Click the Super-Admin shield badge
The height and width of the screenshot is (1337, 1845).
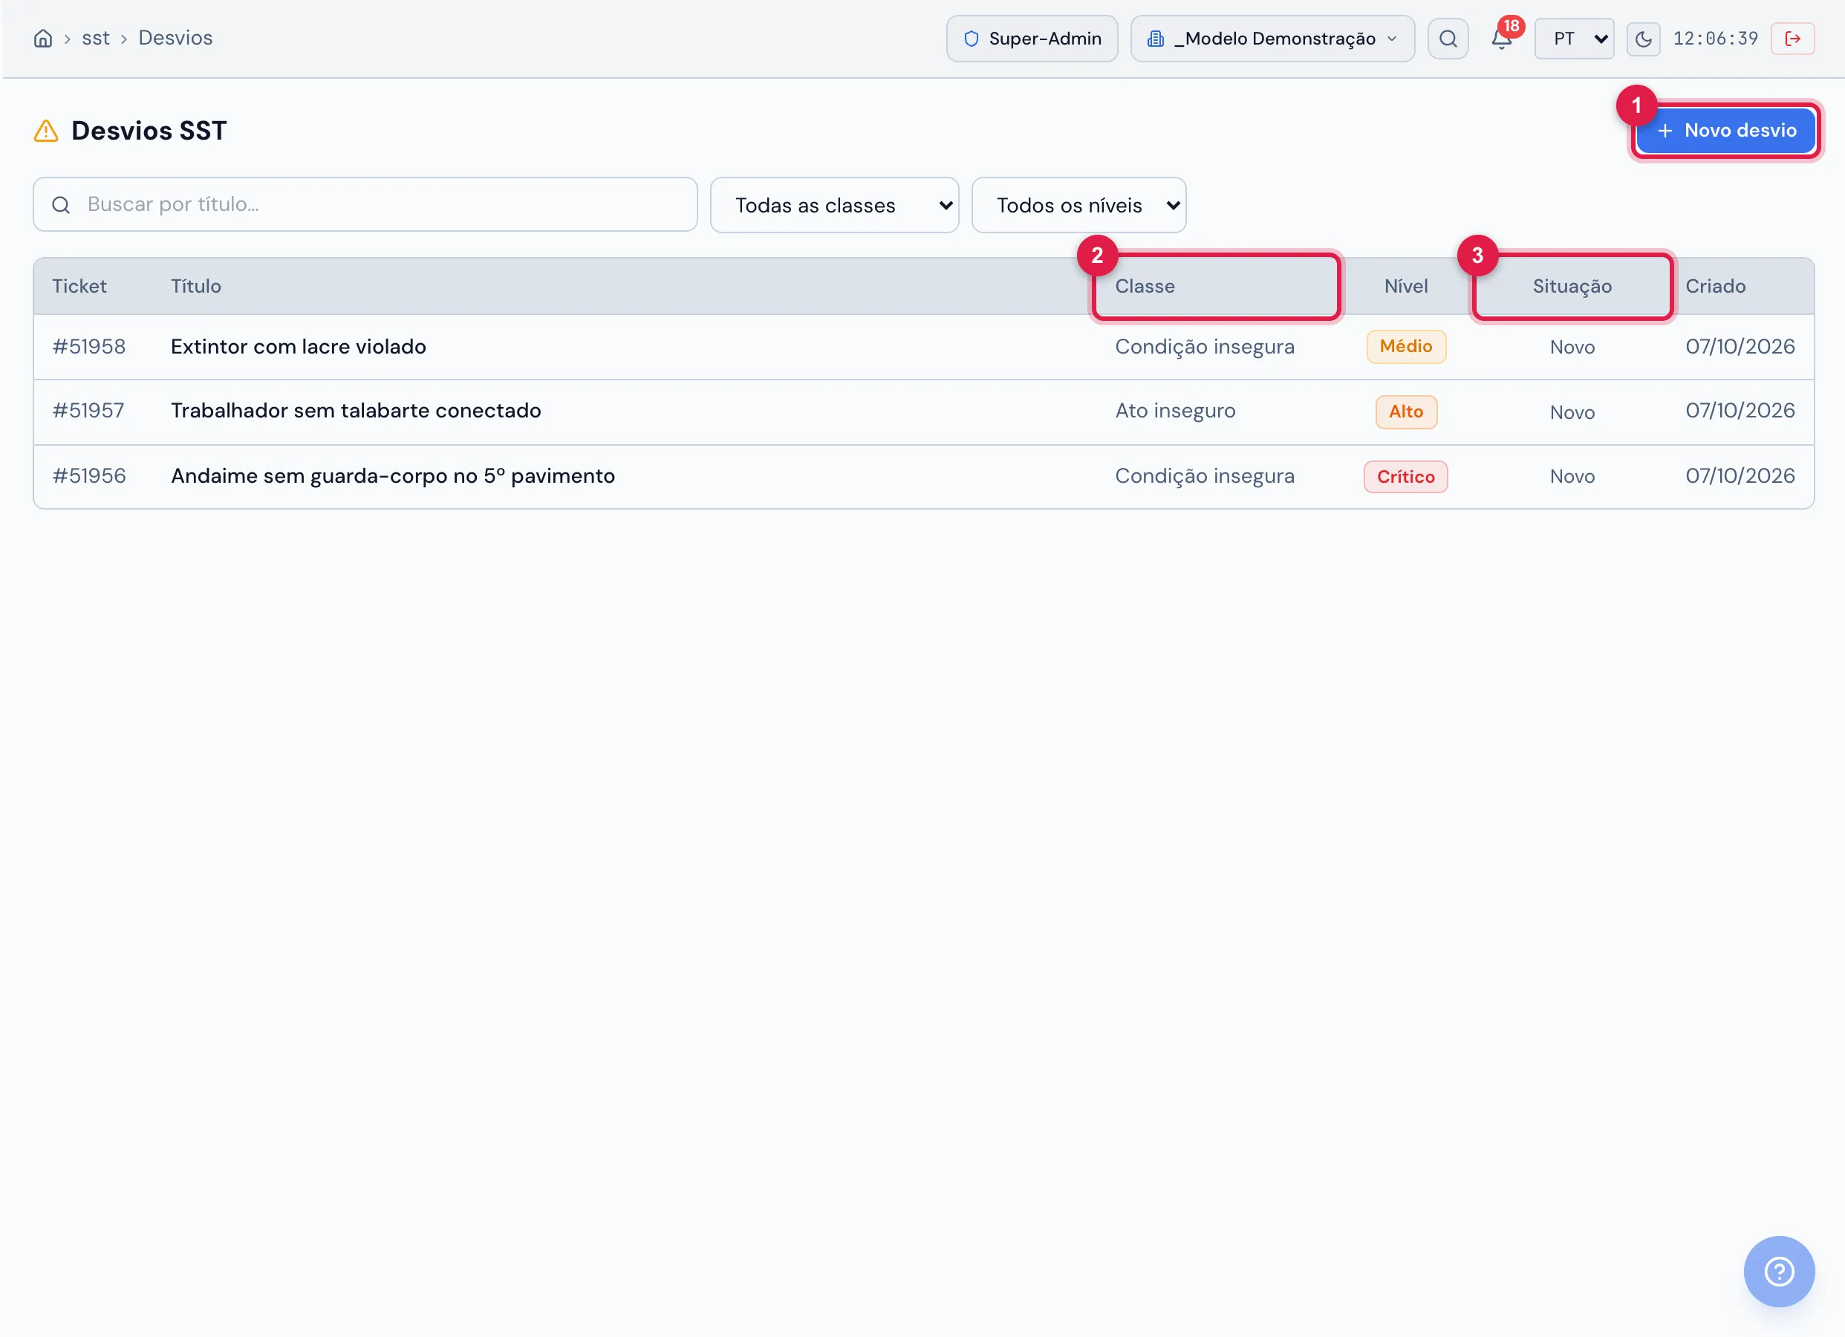pyautogui.click(x=1032, y=38)
